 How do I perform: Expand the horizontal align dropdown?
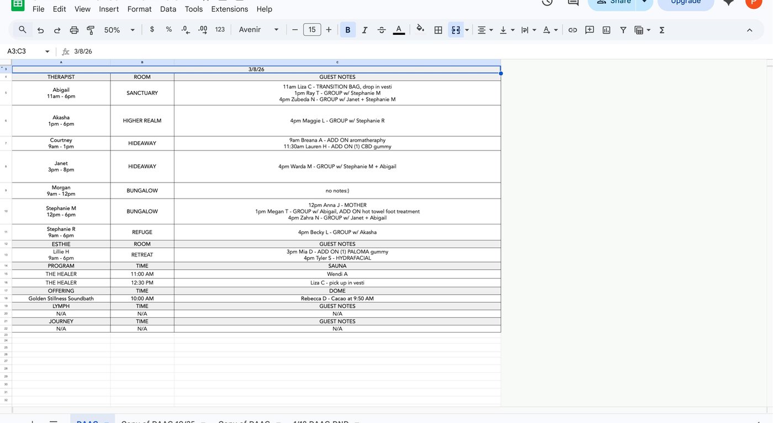(490, 30)
